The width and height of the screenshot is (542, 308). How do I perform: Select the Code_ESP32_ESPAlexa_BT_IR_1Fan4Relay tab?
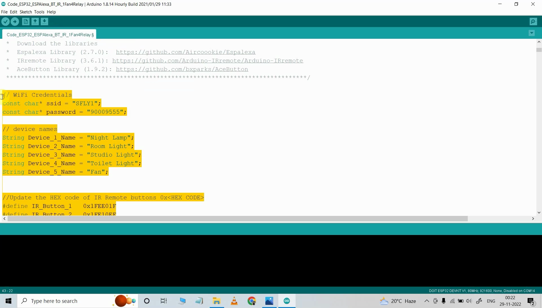(x=49, y=34)
